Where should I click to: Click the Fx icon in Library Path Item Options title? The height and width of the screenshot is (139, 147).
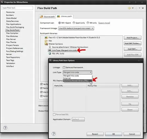(x=50, y=60)
